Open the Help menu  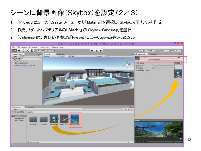pos(61,47)
